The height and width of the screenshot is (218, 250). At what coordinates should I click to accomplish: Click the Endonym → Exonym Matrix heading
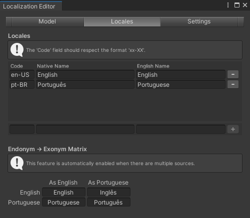[47, 149]
